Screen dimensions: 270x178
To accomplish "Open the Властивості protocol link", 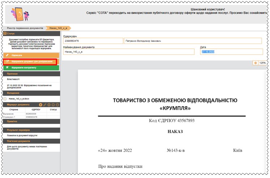I will pos(13,79).
